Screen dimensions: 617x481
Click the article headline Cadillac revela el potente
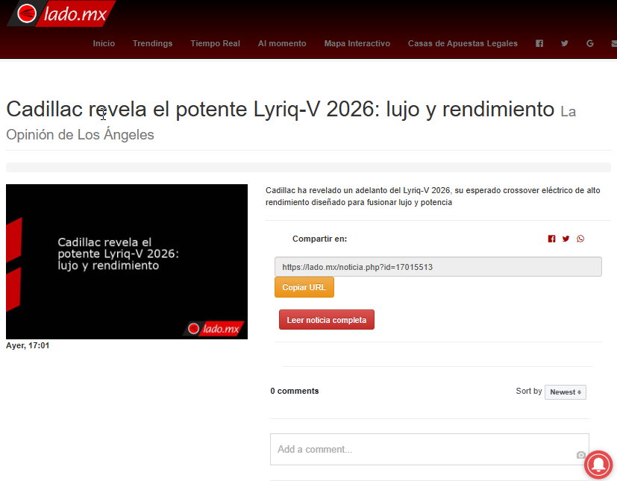click(281, 110)
